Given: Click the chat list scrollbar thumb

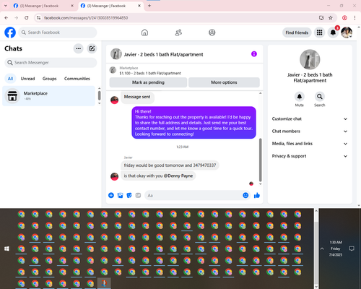Looking at the screenshot, I should [x=99, y=95].
